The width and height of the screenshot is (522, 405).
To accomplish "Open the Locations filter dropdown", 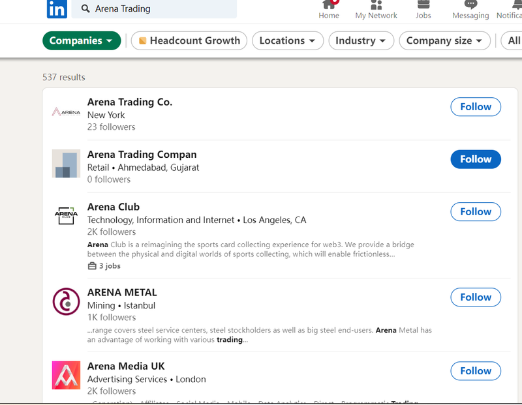I will (288, 40).
